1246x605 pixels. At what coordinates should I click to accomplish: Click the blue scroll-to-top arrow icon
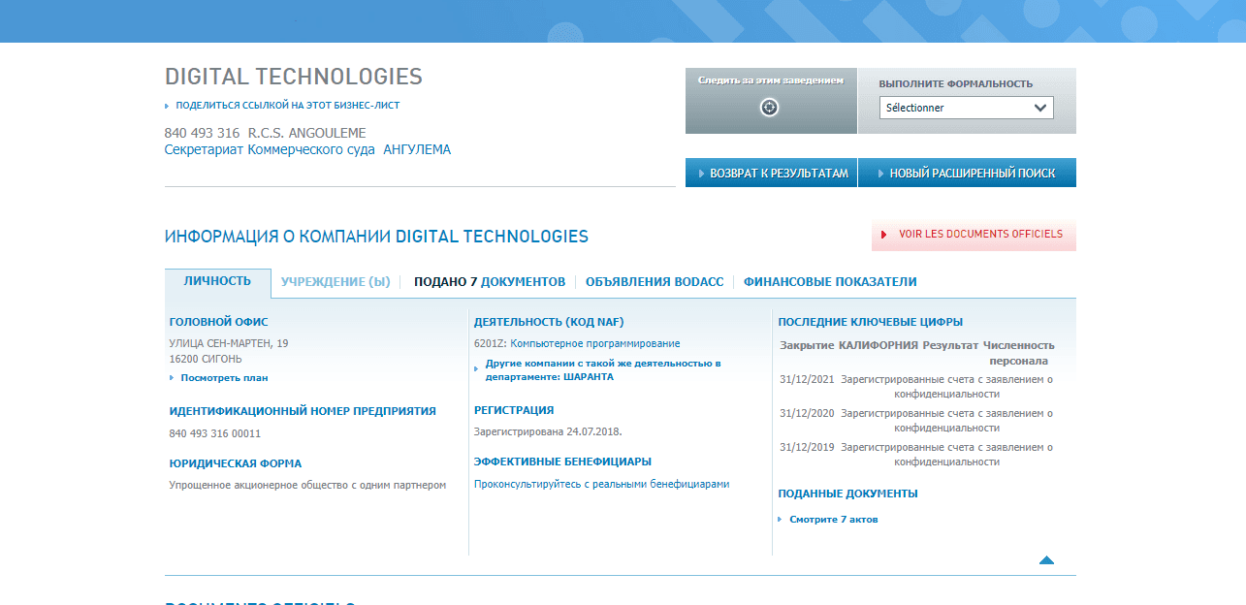point(1046,559)
